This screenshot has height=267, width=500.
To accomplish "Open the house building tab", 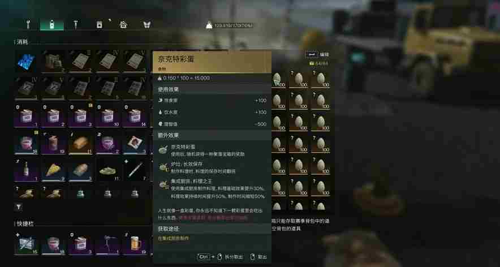I will point(123,25).
